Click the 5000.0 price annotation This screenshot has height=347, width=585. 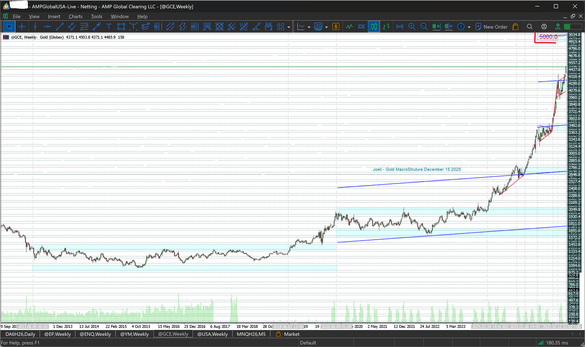tap(548, 37)
